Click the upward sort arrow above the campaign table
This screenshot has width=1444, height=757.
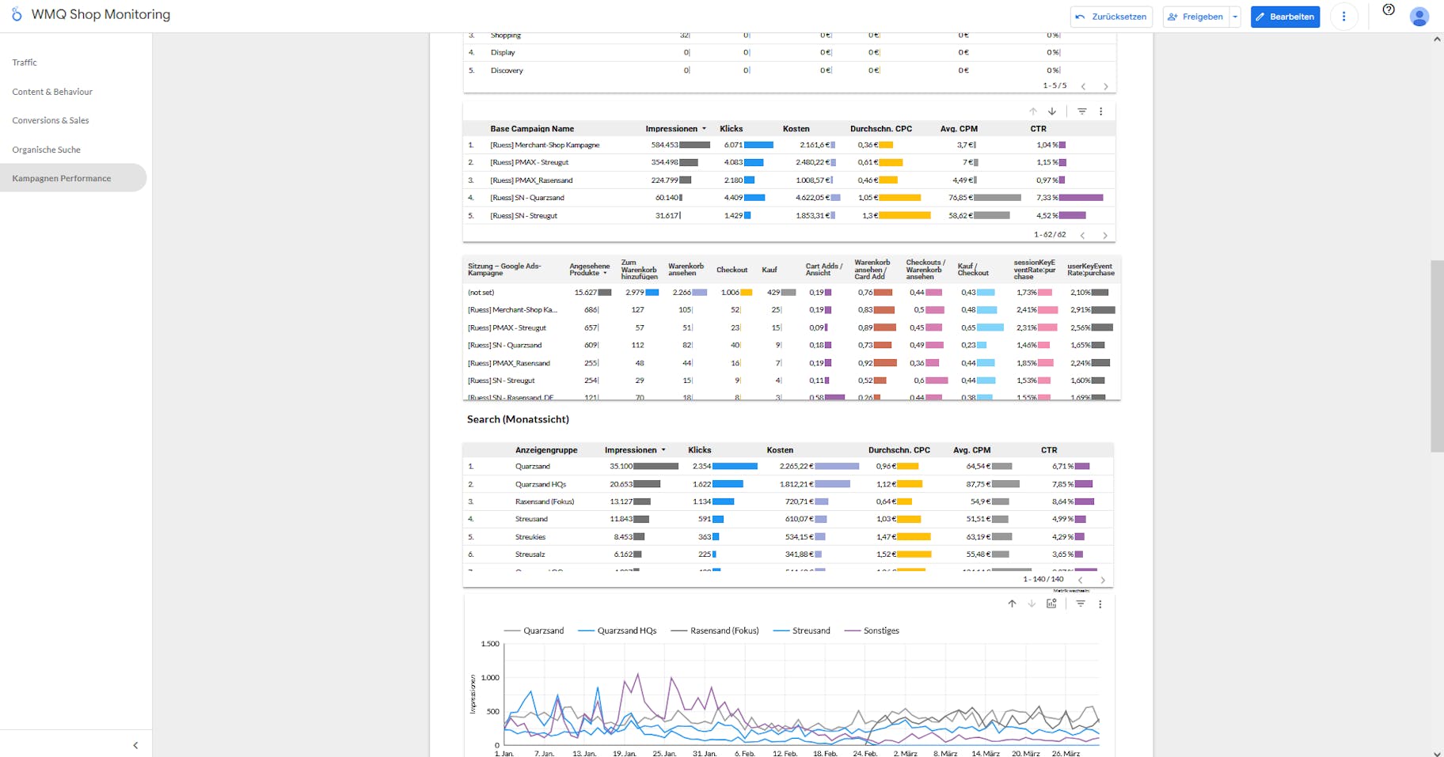pos(1033,111)
